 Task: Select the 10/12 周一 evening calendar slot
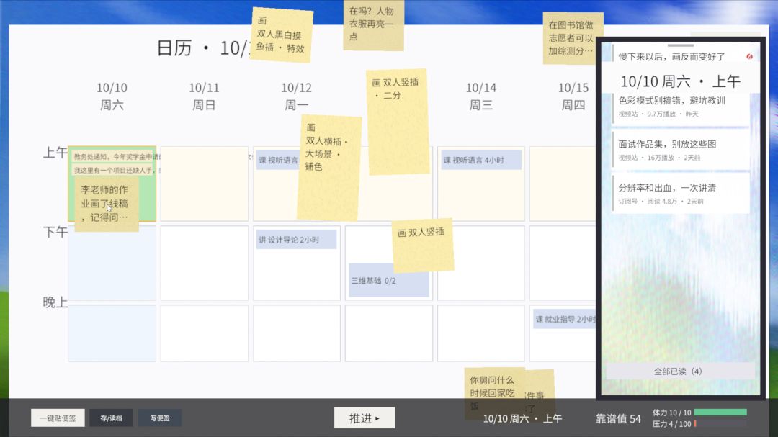coord(297,333)
